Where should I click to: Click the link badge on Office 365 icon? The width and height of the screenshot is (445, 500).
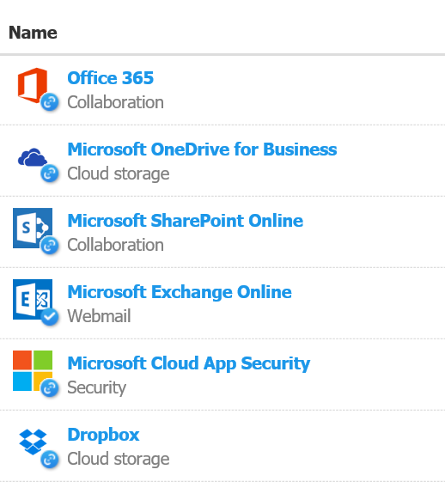(50, 102)
